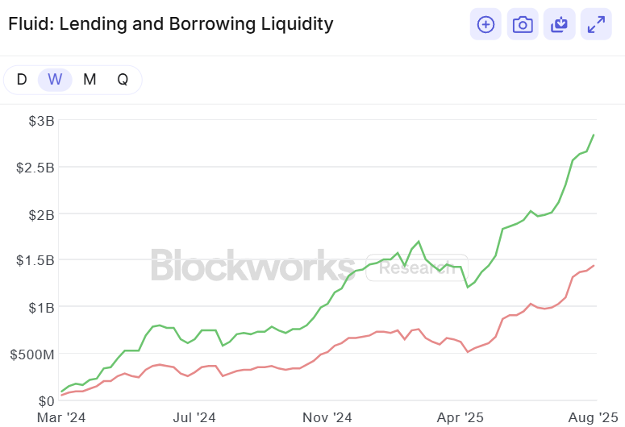Image resolution: width=625 pixels, height=427 pixels.
Task: Click the Jul '24 x-axis label
Action: tap(195, 417)
